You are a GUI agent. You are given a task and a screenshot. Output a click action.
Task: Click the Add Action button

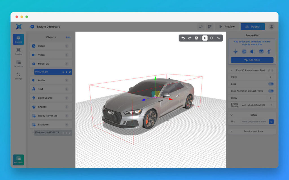pyautogui.click(x=252, y=60)
